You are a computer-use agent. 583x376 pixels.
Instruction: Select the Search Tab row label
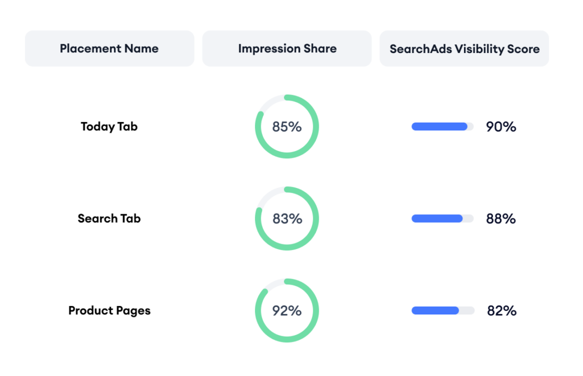[109, 218]
